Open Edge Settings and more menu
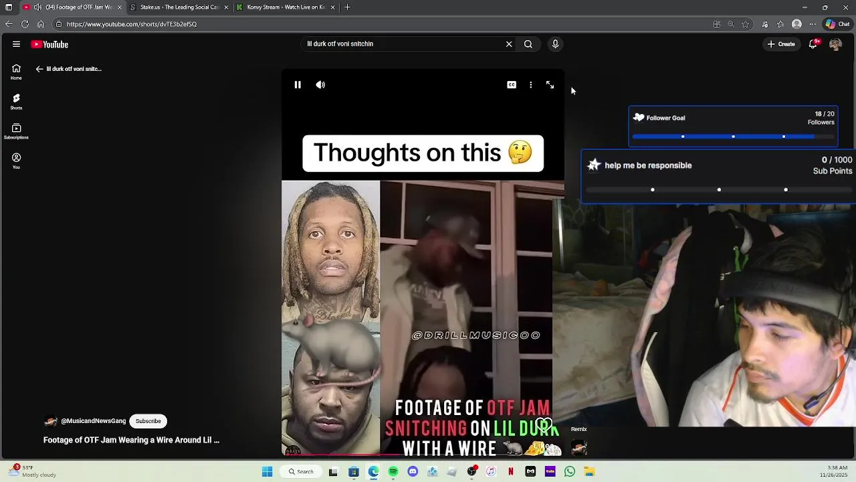 (813, 24)
